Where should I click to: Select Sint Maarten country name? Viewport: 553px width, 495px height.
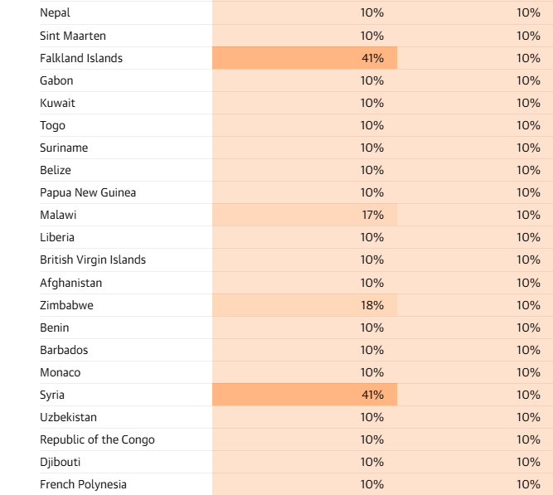tap(73, 36)
